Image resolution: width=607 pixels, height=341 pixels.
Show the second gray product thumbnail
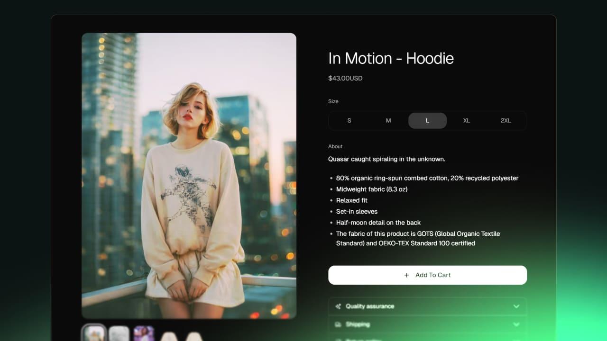click(119, 333)
